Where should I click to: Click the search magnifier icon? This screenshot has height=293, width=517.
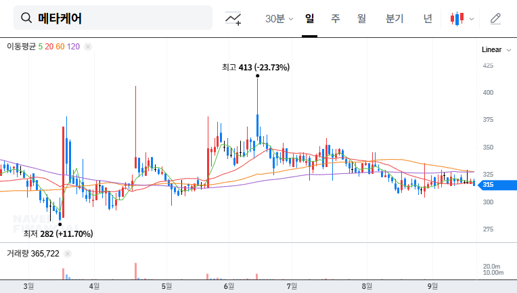(x=26, y=18)
